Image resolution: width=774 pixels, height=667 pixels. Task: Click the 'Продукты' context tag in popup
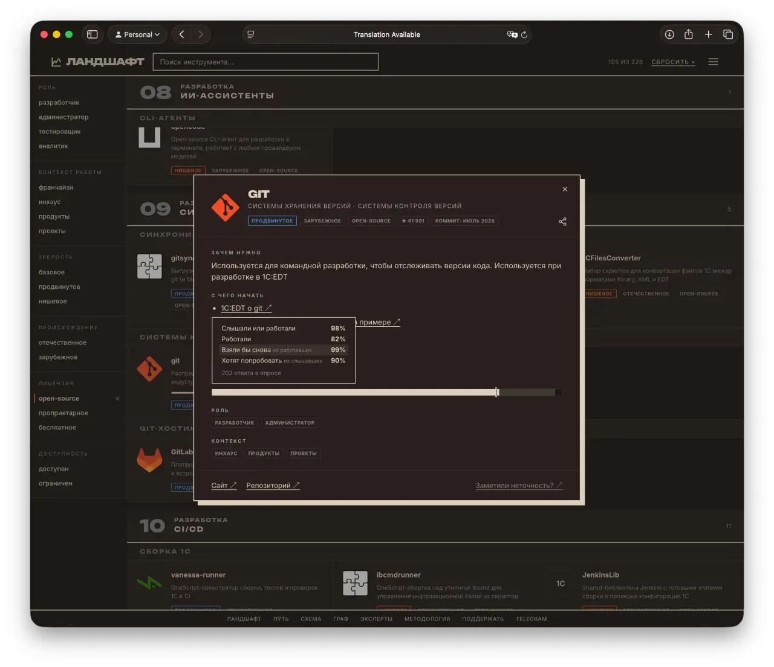264,453
